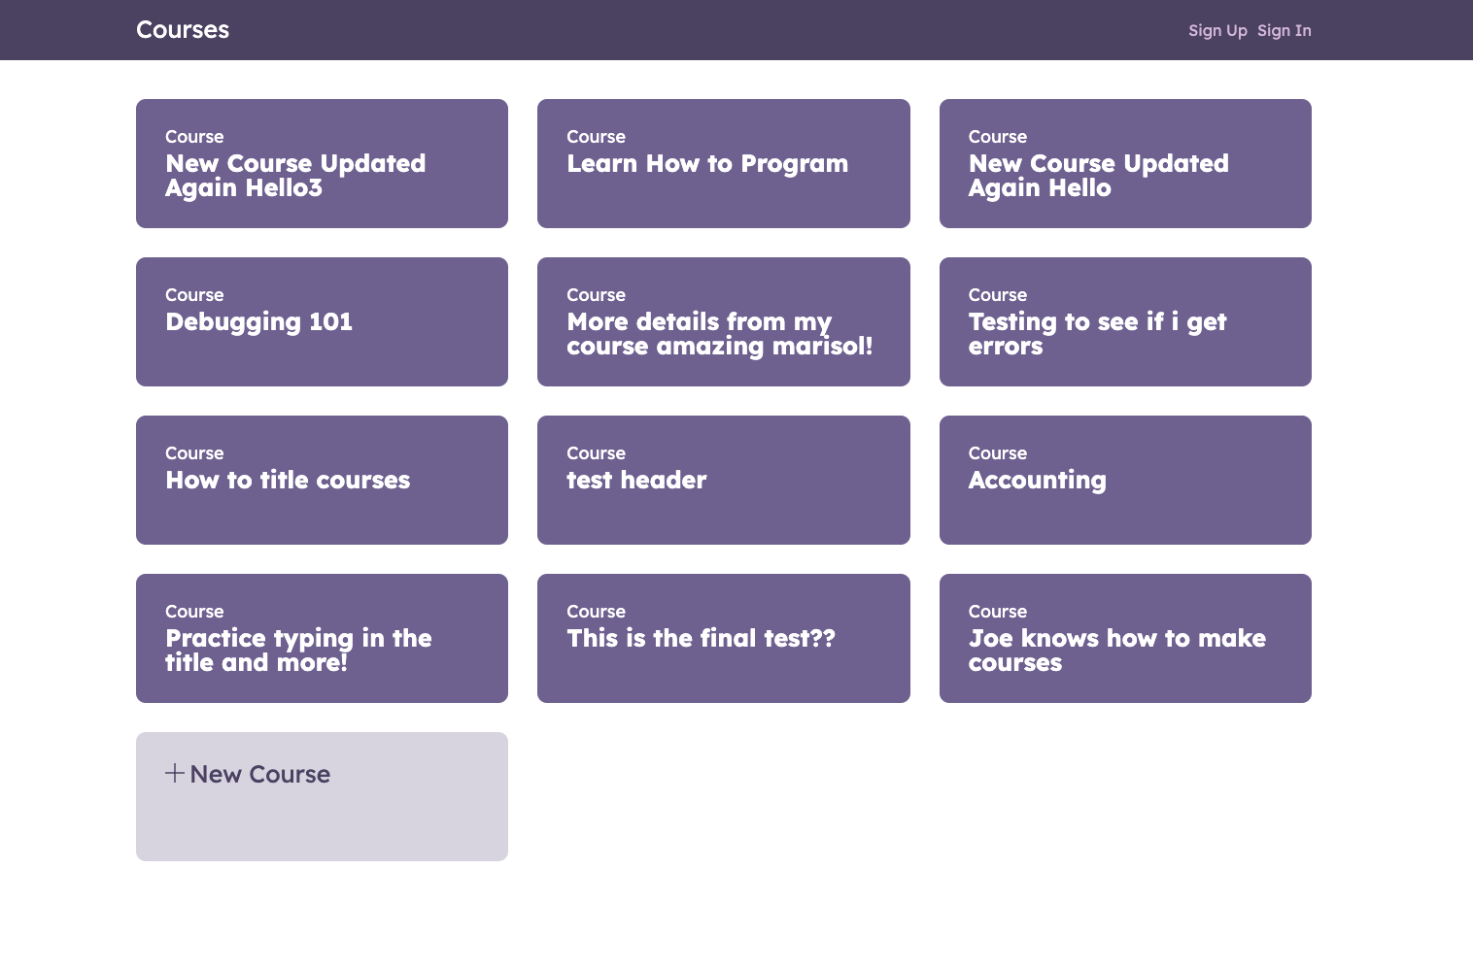Open This is the final test?? course
1473x969 pixels.
tap(723, 638)
